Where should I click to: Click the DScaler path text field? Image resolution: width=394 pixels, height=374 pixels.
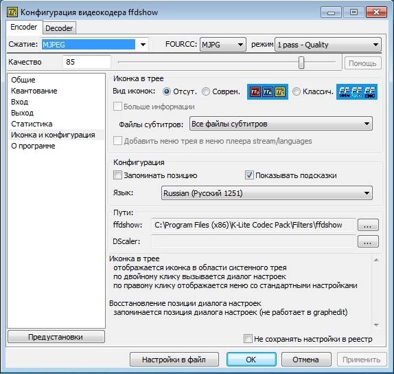pos(253,241)
